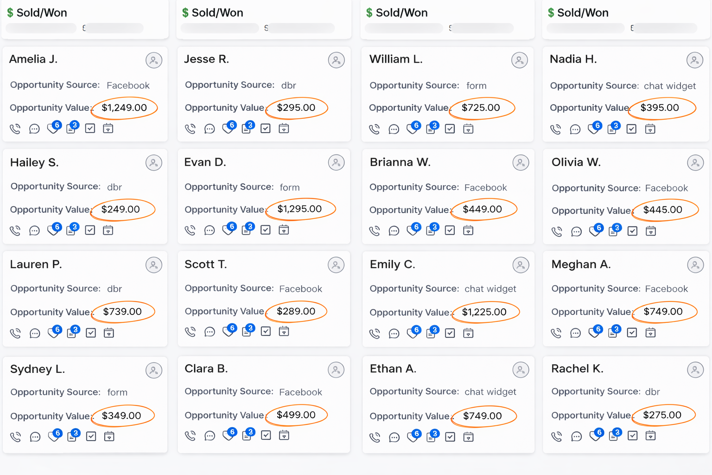The height and width of the screenshot is (475, 712).
Task: Click Ethan A.'s $749.00 opportunity value
Action: pyautogui.click(x=482, y=416)
